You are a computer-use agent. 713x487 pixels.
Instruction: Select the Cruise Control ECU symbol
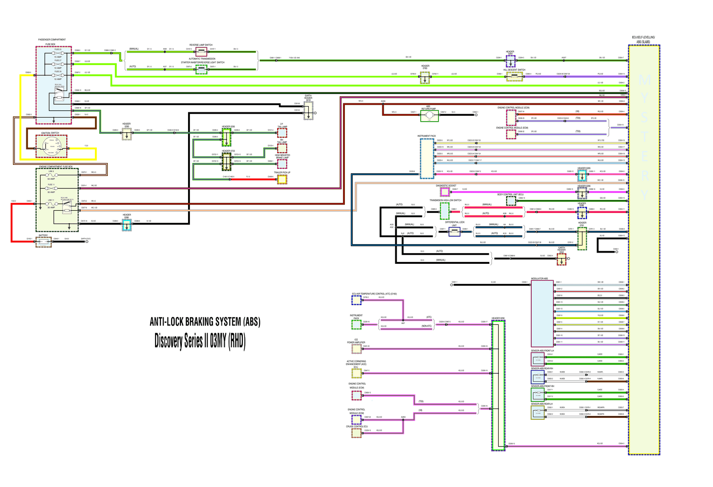tap(356, 433)
